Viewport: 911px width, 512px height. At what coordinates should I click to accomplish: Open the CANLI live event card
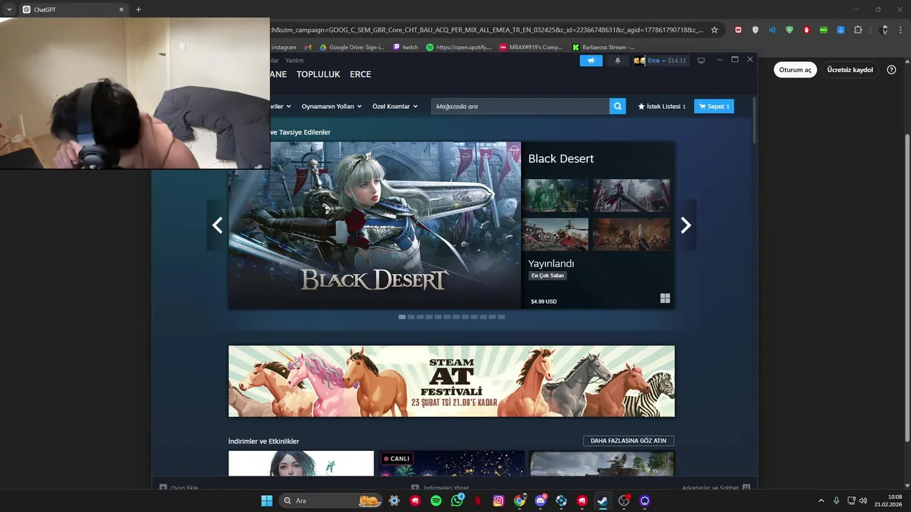pos(451,463)
